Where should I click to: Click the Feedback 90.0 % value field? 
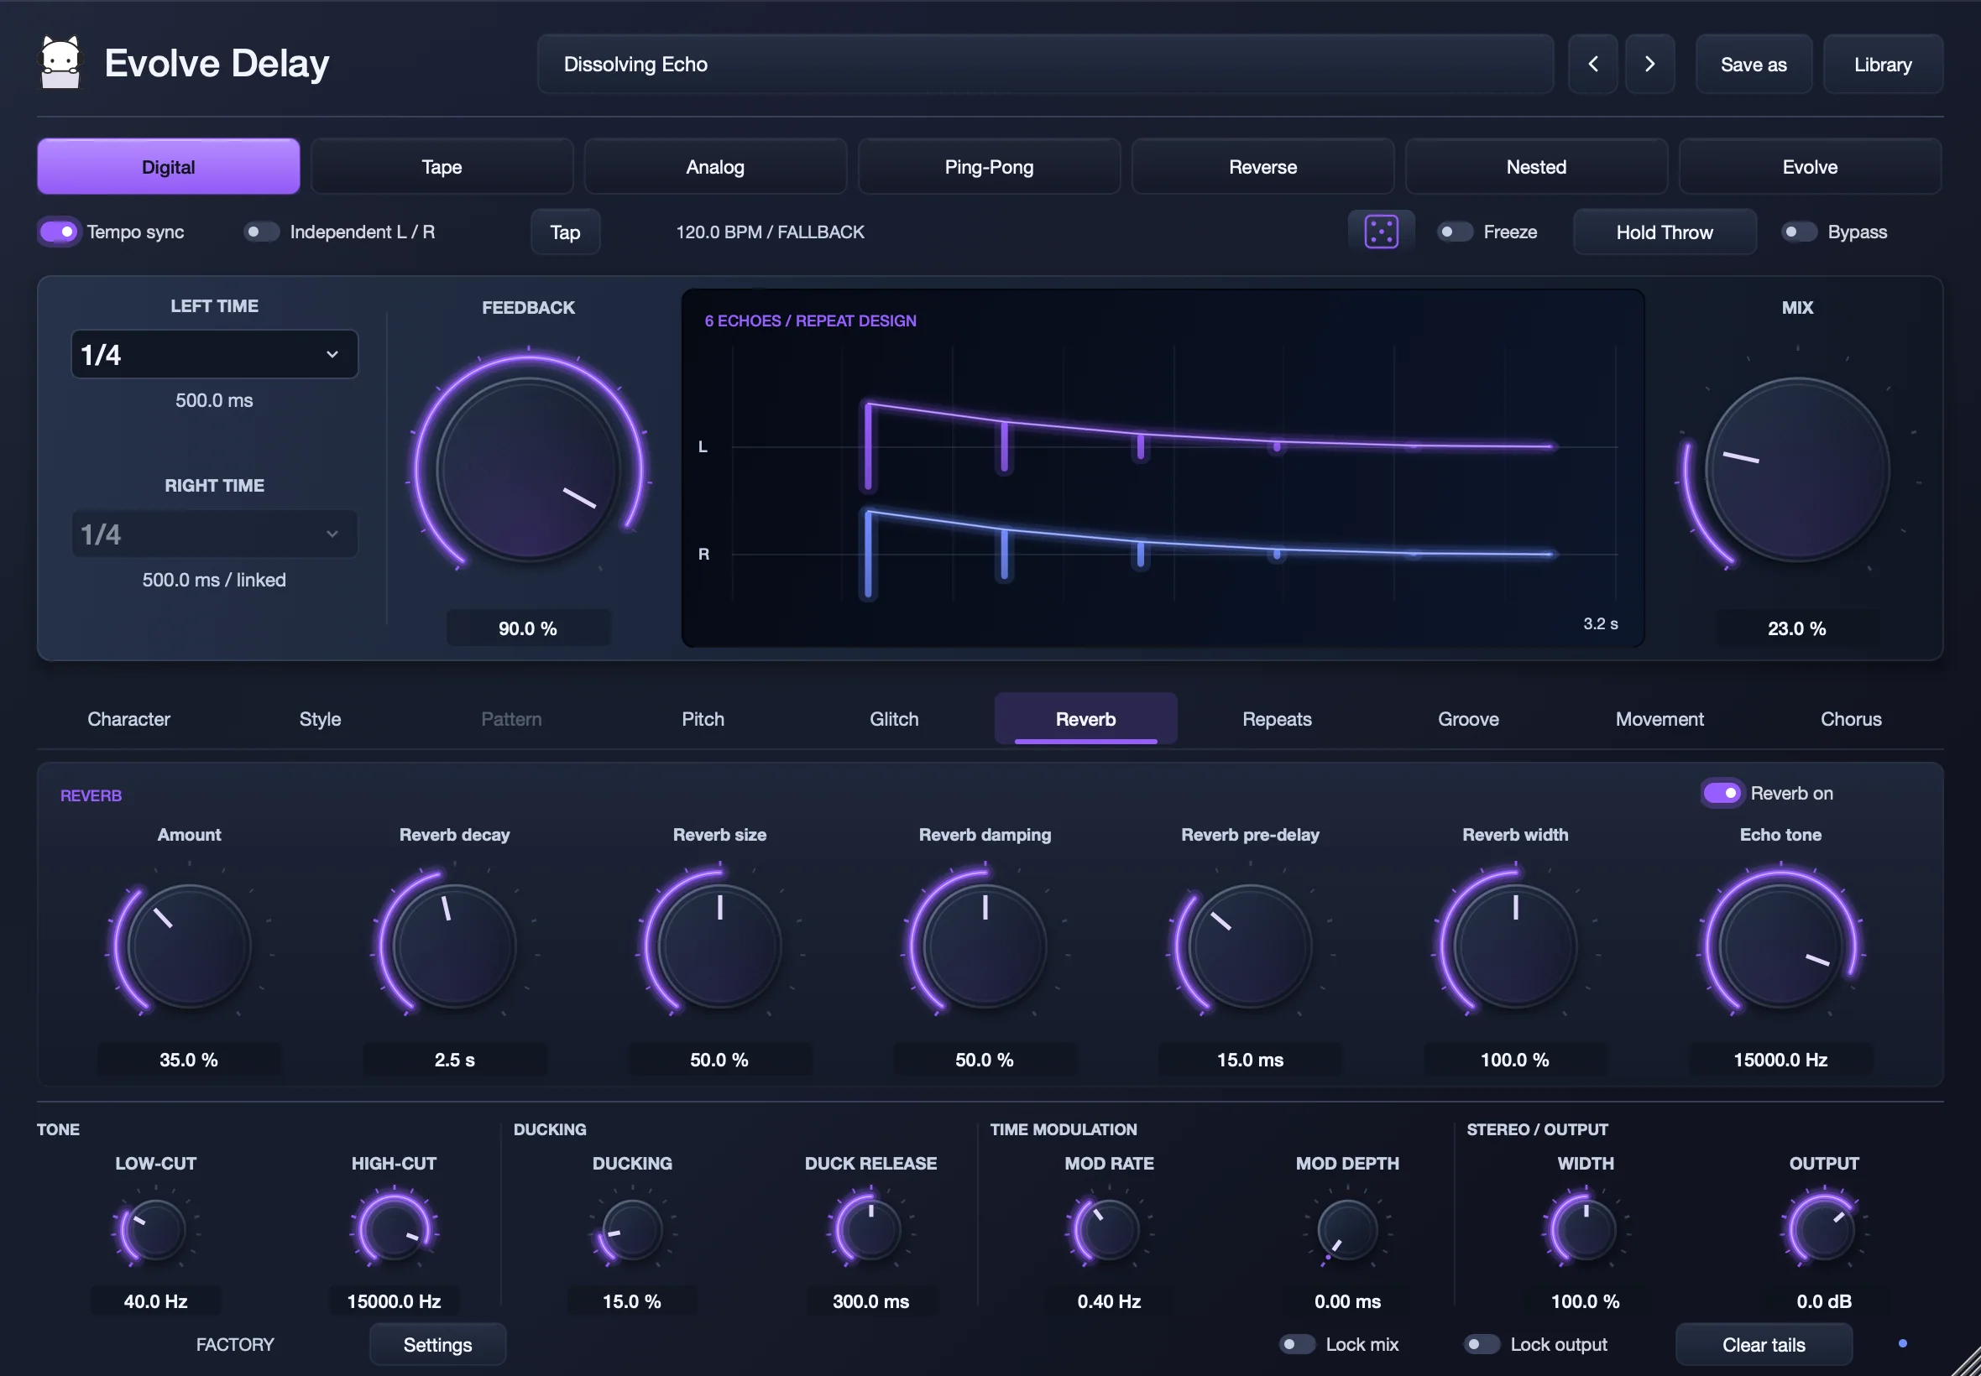tap(528, 628)
